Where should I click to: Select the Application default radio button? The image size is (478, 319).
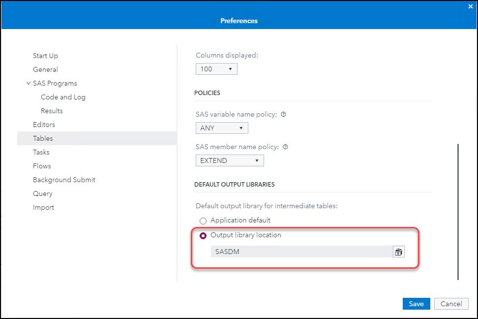203,221
